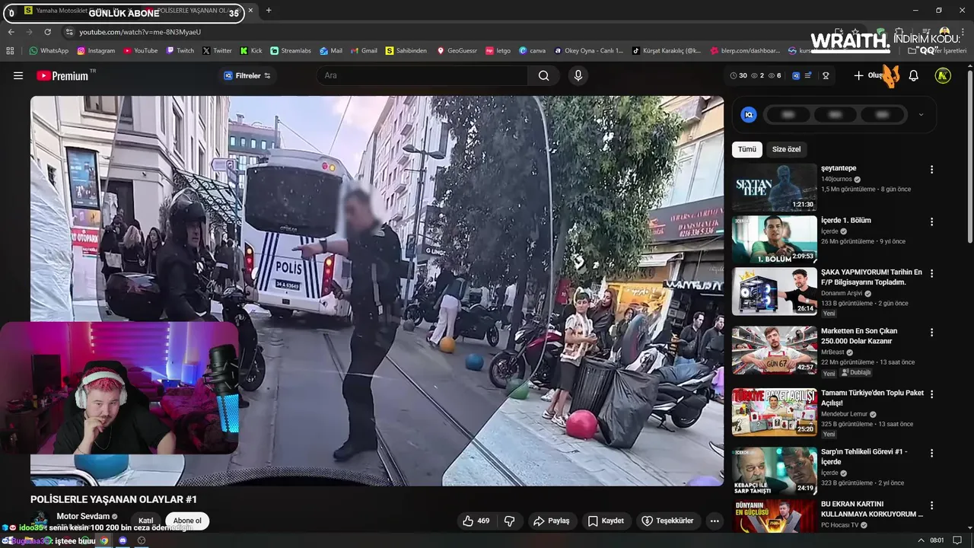Open the Kick bookmark
The height and width of the screenshot is (548, 974).
pyautogui.click(x=251, y=51)
